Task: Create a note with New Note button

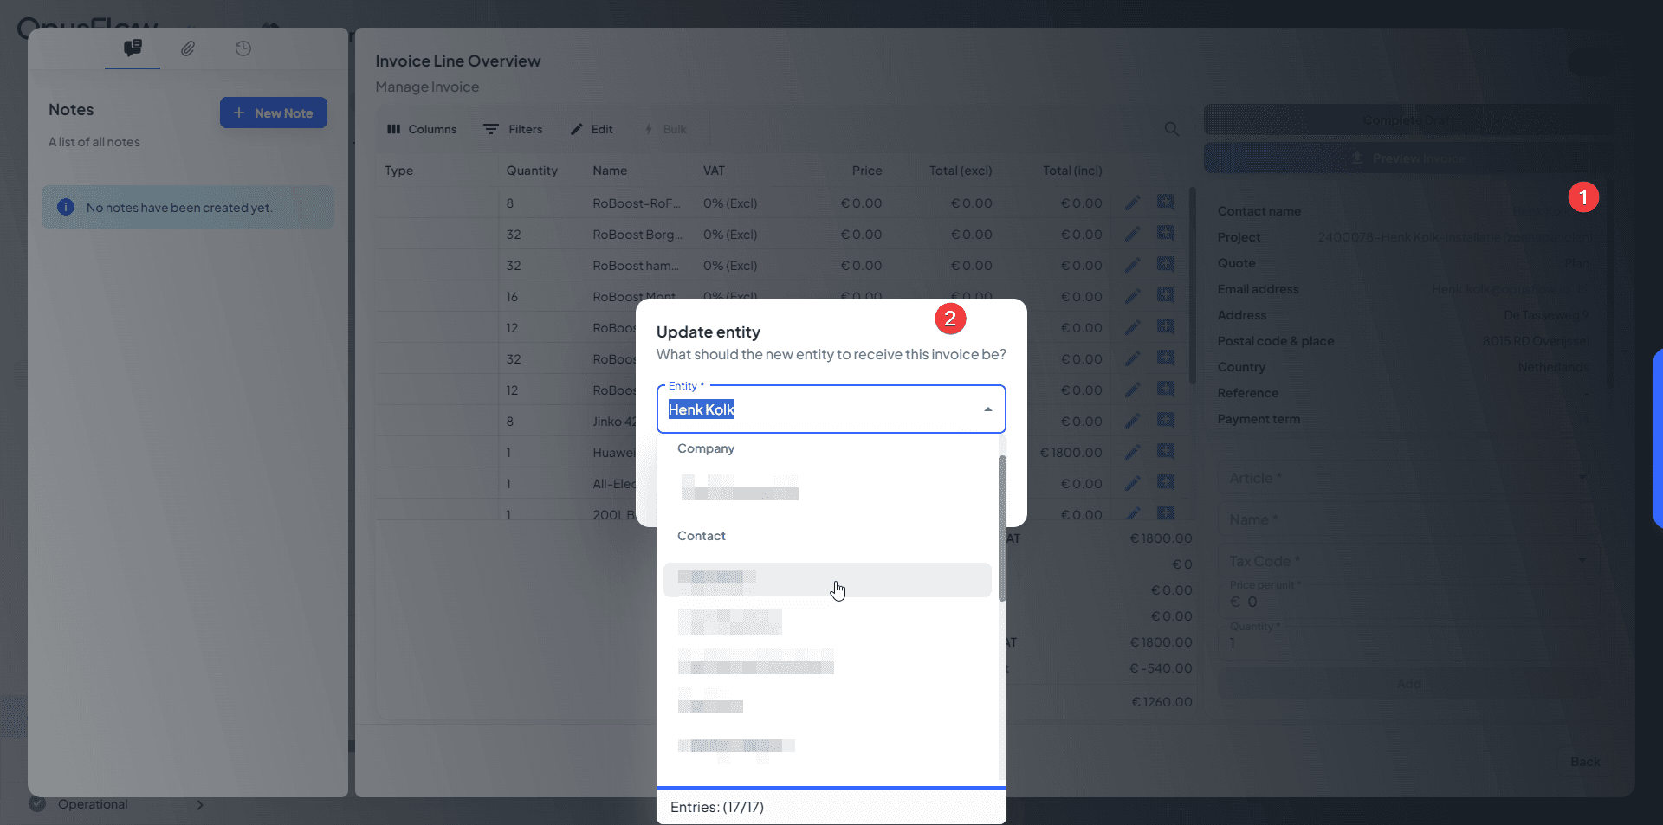Action: [273, 113]
